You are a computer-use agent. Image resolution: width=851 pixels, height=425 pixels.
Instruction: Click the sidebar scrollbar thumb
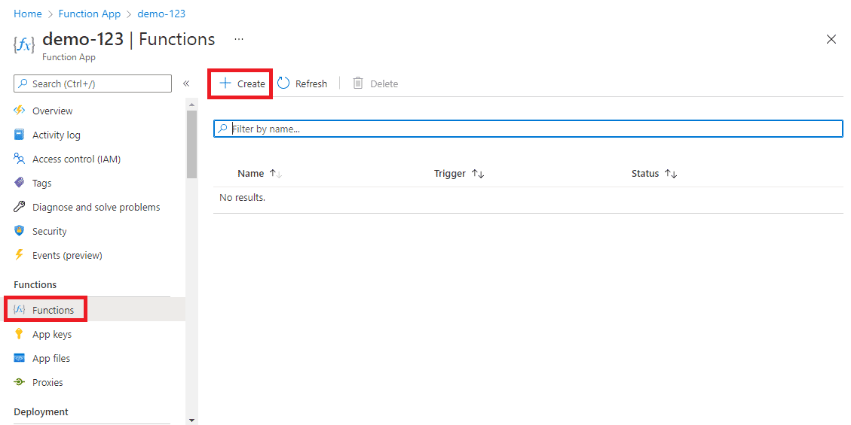pos(191,144)
